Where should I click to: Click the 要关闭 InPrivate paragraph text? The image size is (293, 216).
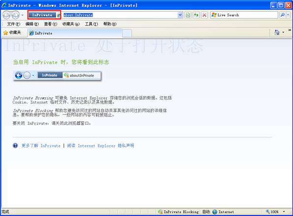click(52, 123)
